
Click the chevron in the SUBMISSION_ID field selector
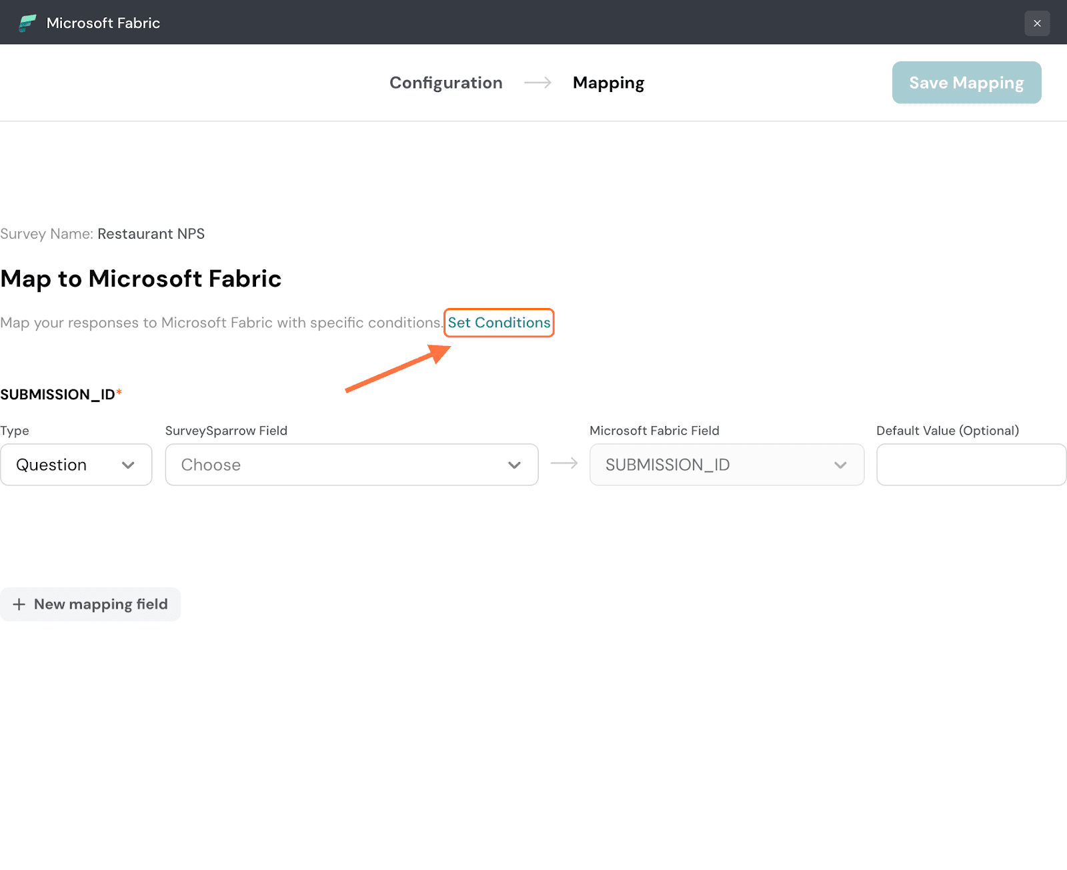[840, 465]
